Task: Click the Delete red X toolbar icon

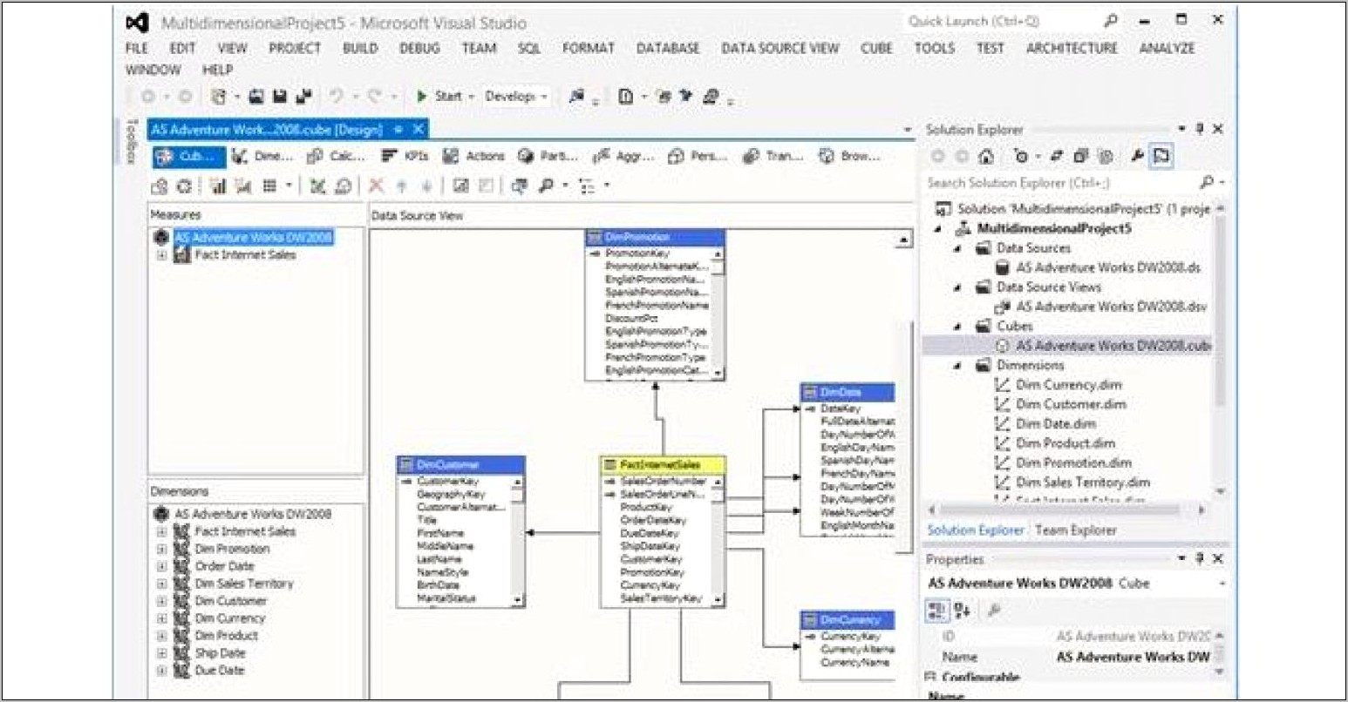Action: tap(377, 186)
